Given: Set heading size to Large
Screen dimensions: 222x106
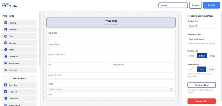Looking at the screenshot, I should [x=212, y=56].
